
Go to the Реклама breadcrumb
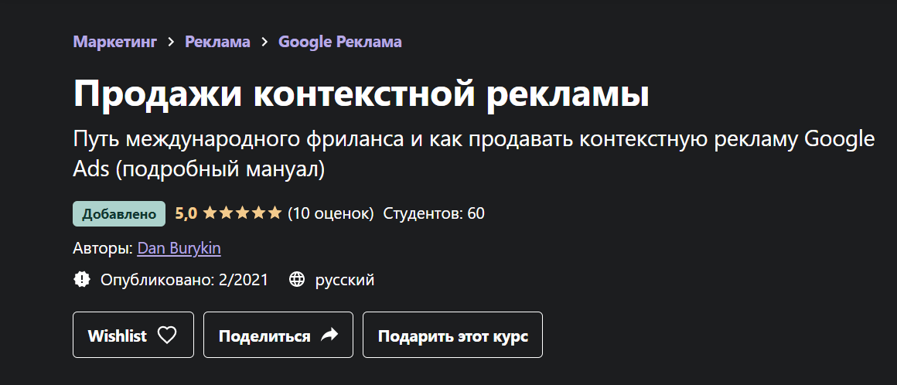pyautogui.click(x=217, y=42)
